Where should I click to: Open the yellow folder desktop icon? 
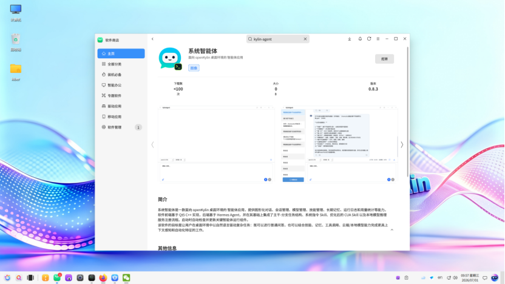coord(16,72)
